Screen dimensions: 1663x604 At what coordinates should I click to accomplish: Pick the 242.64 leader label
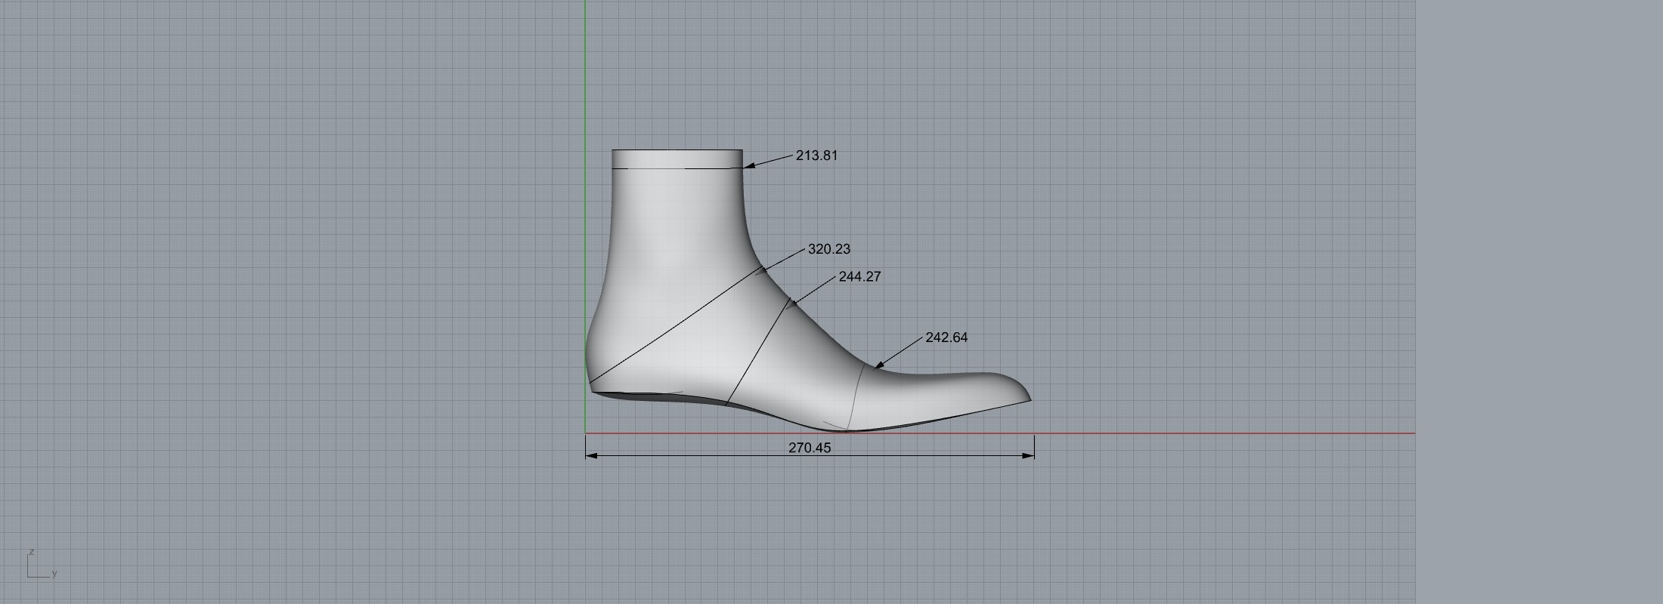(946, 337)
